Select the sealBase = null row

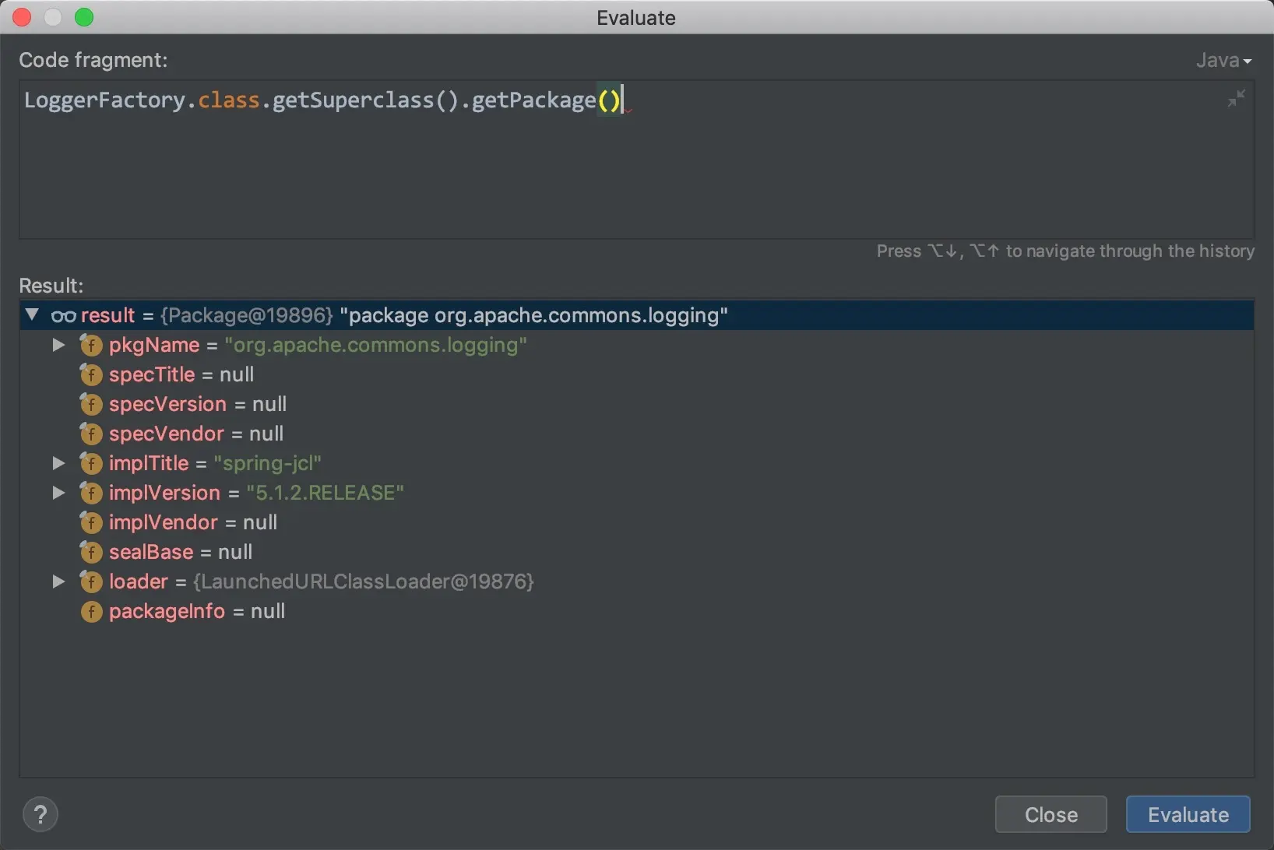pyautogui.click(x=636, y=552)
